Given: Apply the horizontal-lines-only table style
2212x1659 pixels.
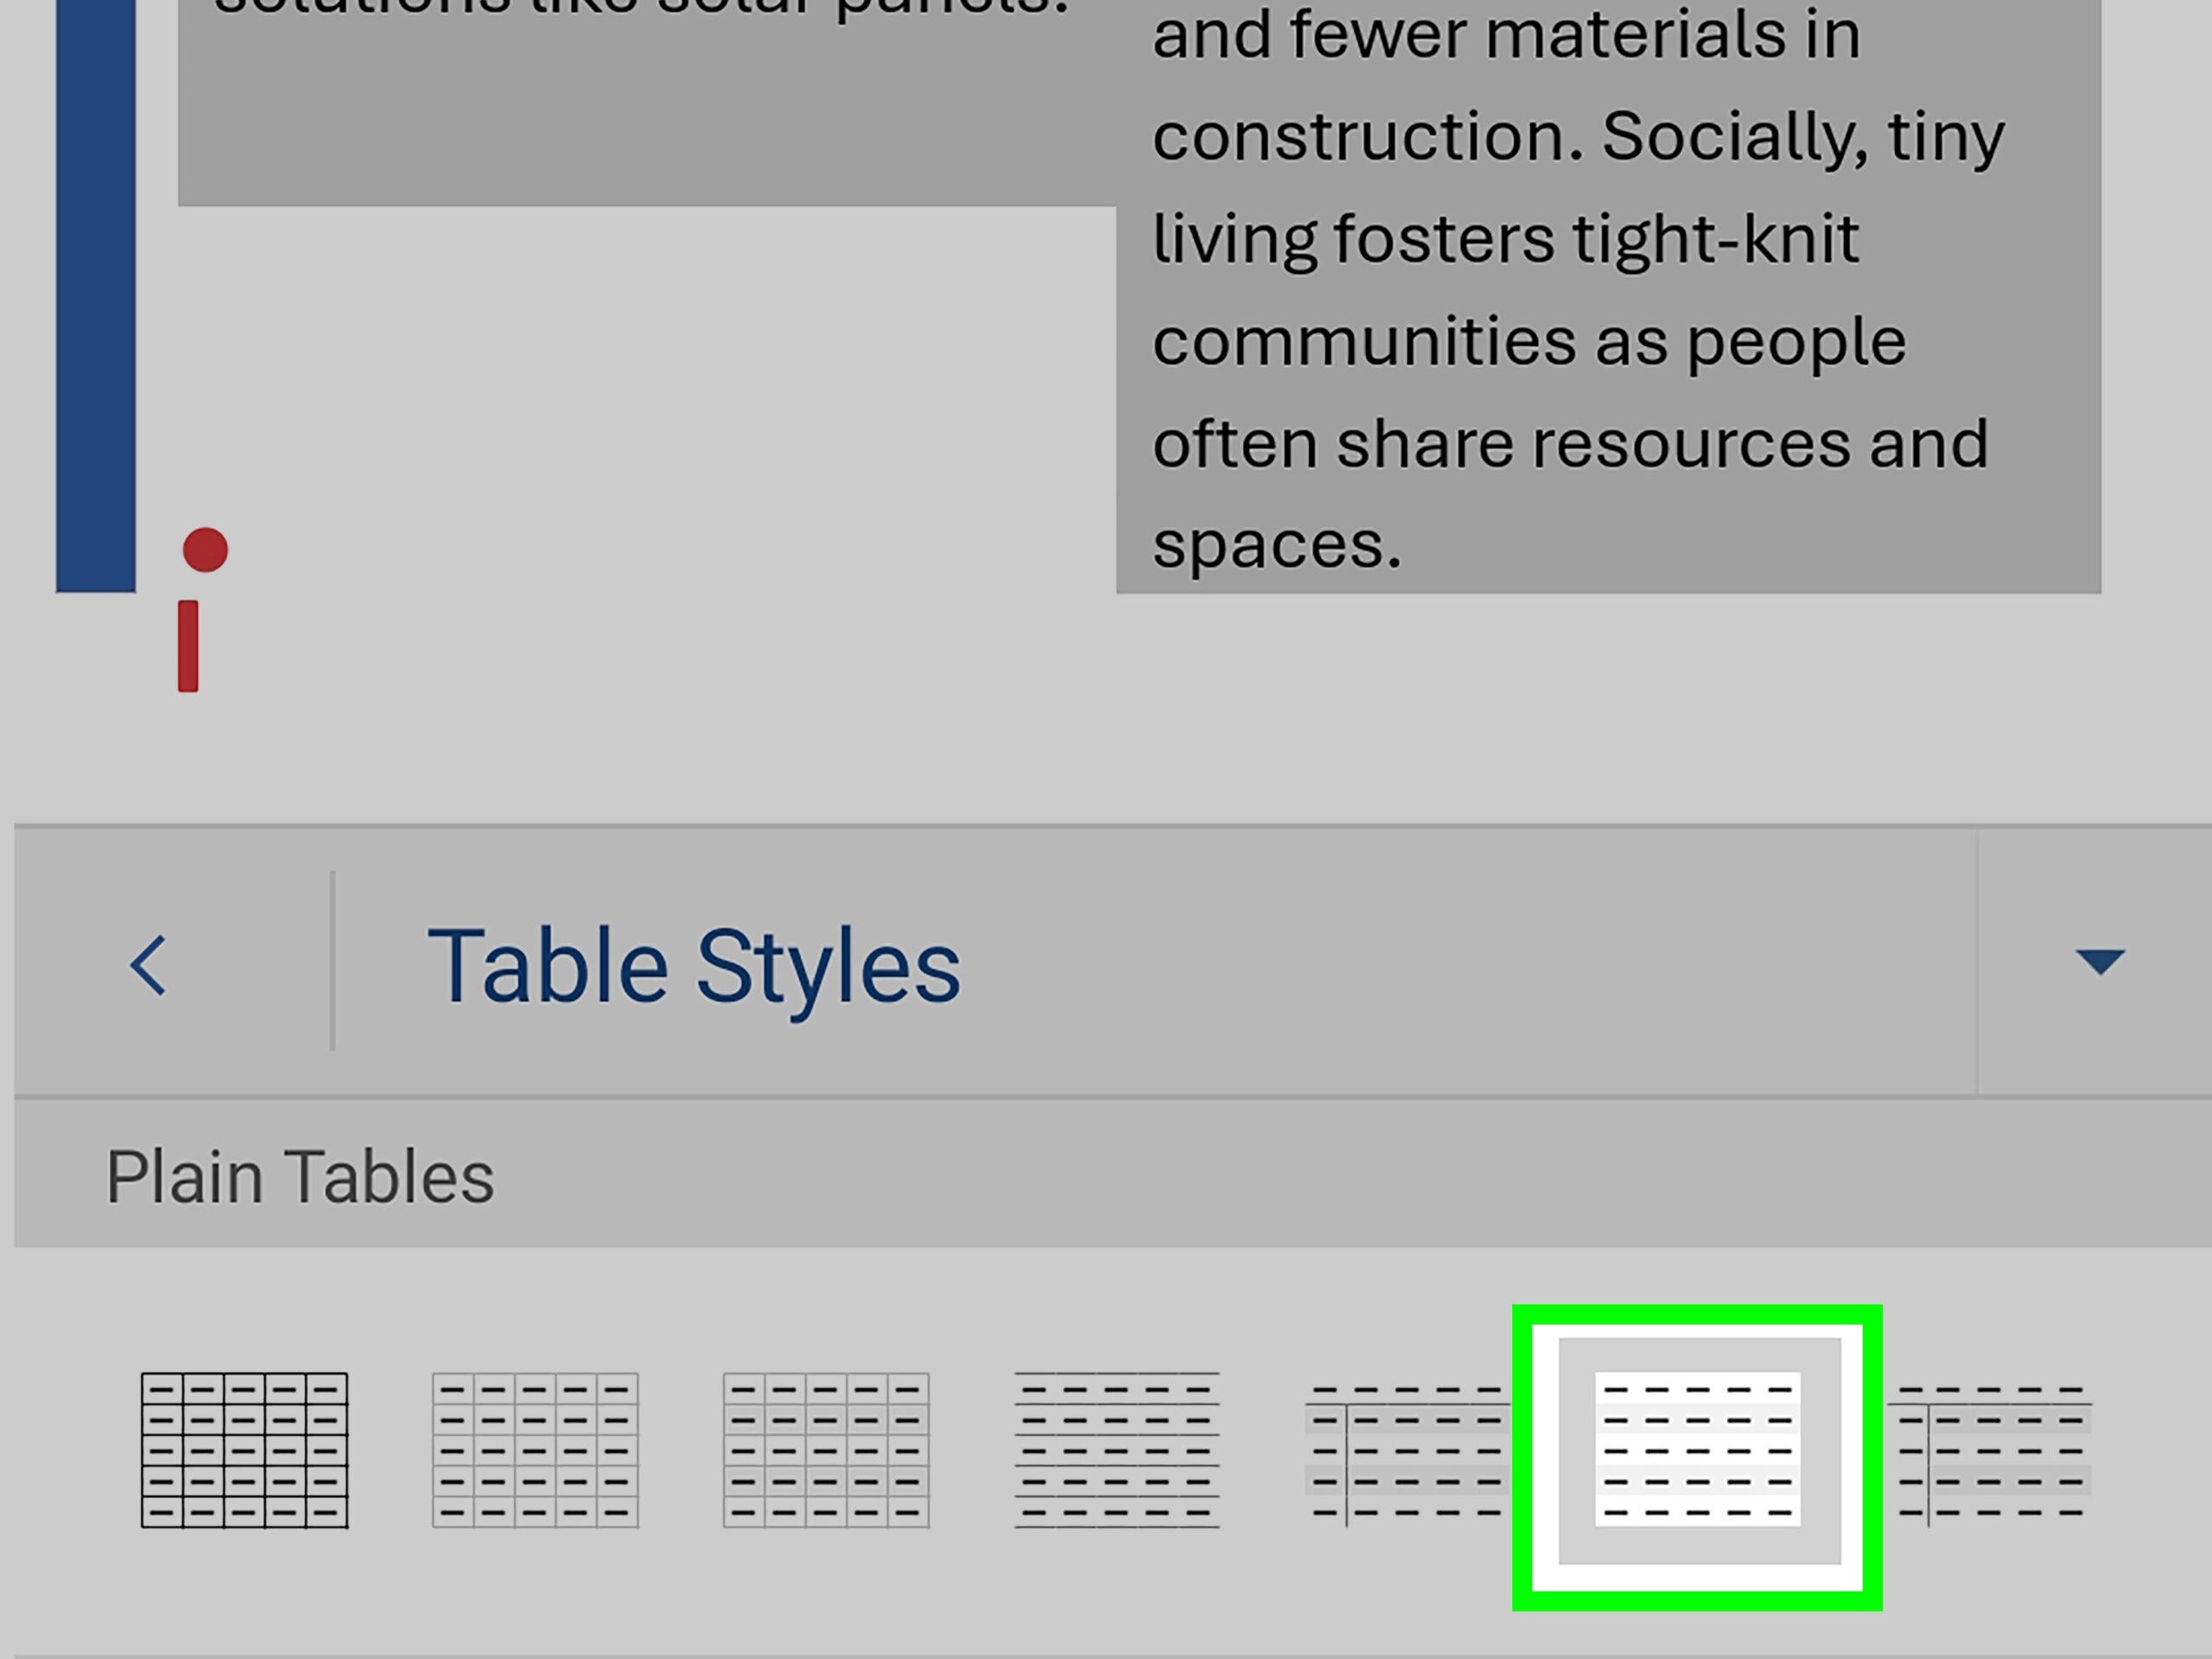Looking at the screenshot, I should click(1117, 1450).
